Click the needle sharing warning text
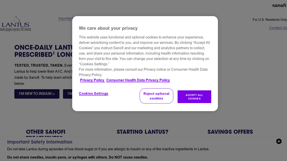This screenshot has height=161, width=287. point(77,157)
